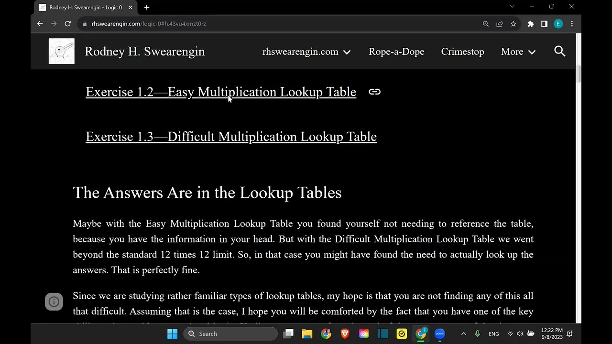This screenshot has width=612, height=344.
Task: Open the clock and calendar
Action: tap(552, 333)
